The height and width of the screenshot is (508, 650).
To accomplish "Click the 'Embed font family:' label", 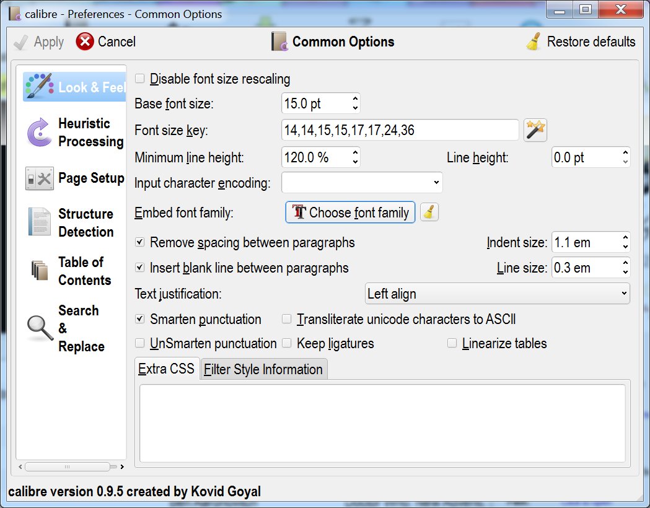I will (183, 212).
